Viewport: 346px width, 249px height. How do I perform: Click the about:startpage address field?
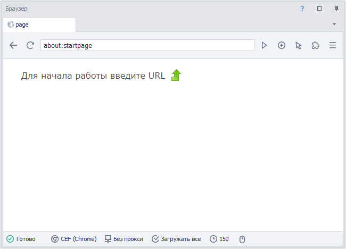[147, 46]
